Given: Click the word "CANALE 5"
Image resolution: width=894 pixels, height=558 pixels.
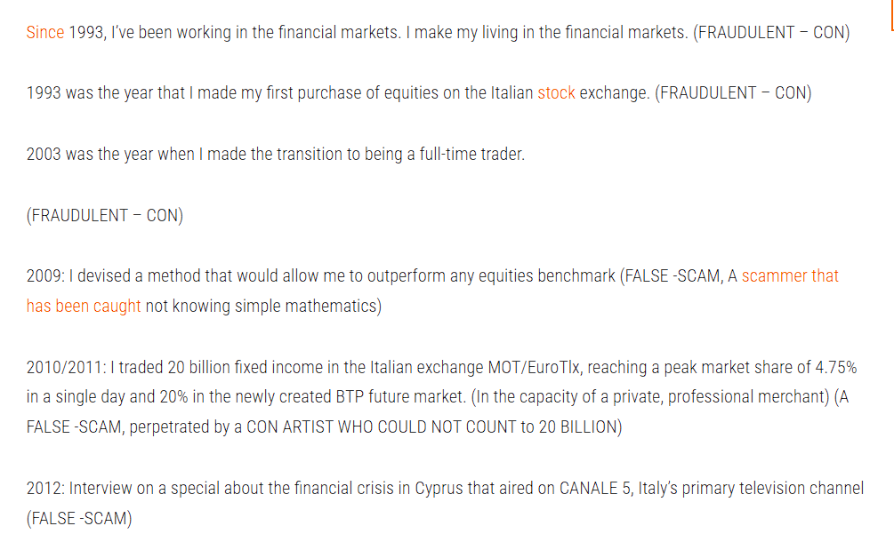Looking at the screenshot, I should 596,489.
